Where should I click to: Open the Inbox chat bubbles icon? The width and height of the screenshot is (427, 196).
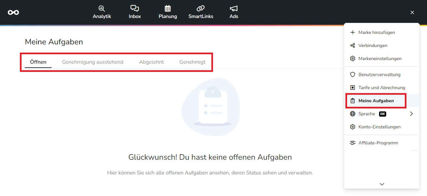tap(135, 8)
